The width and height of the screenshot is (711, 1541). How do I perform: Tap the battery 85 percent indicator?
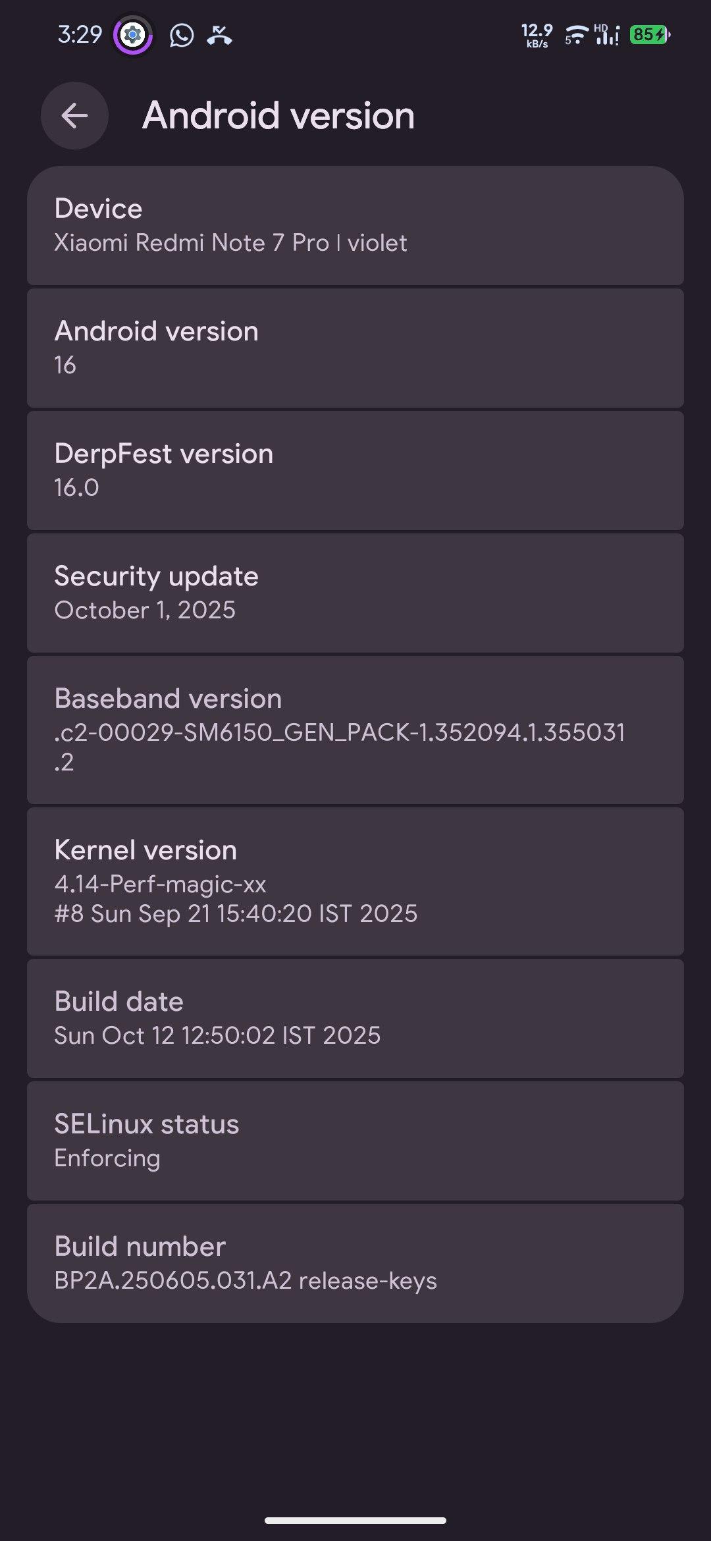coord(650,35)
